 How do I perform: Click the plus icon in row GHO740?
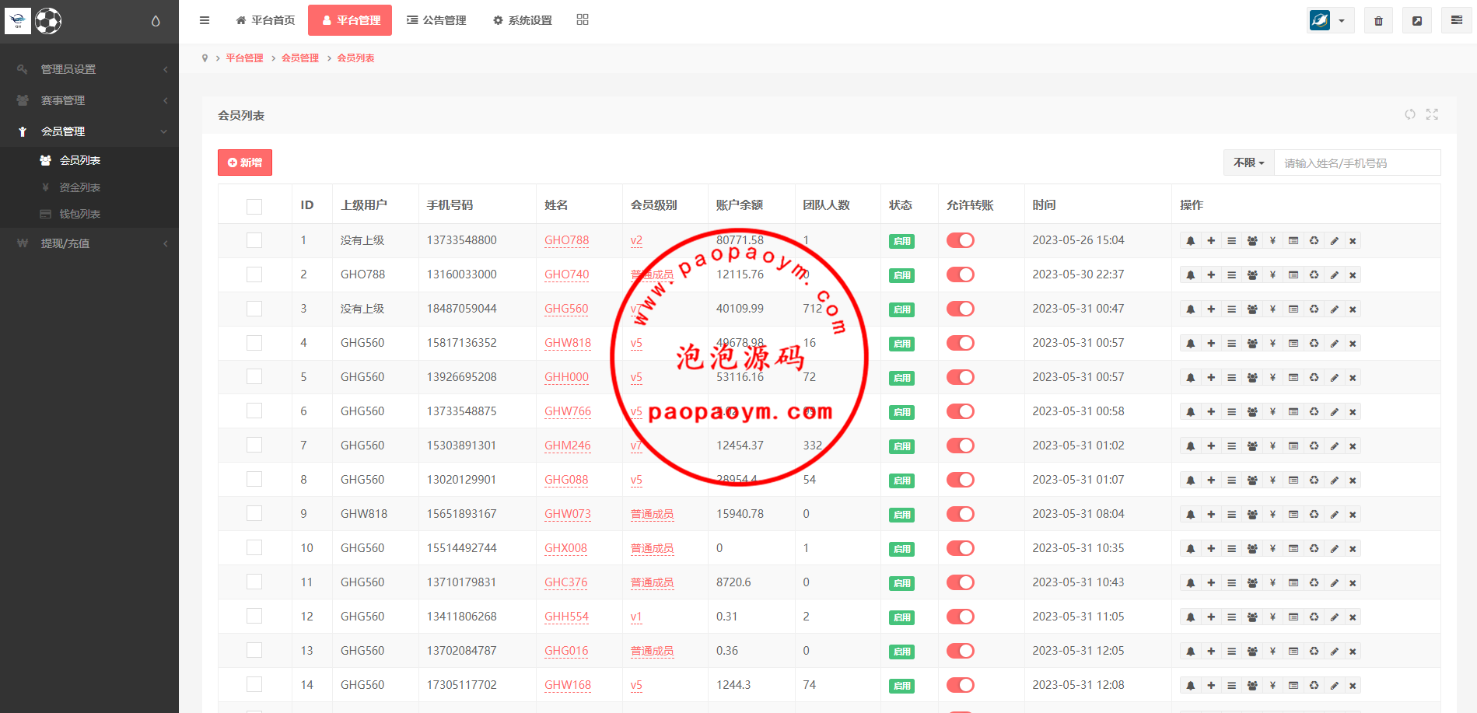(x=1211, y=275)
